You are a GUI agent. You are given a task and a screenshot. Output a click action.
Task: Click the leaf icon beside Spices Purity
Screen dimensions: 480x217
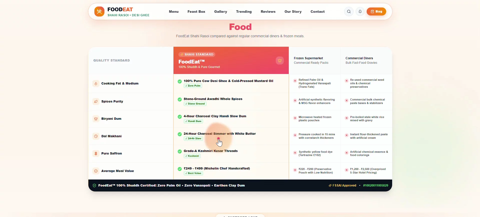click(x=96, y=101)
